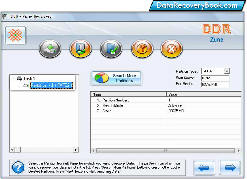The width and height of the screenshot is (247, 179).
Task: Click the value Advance
Action: tap(175, 105)
